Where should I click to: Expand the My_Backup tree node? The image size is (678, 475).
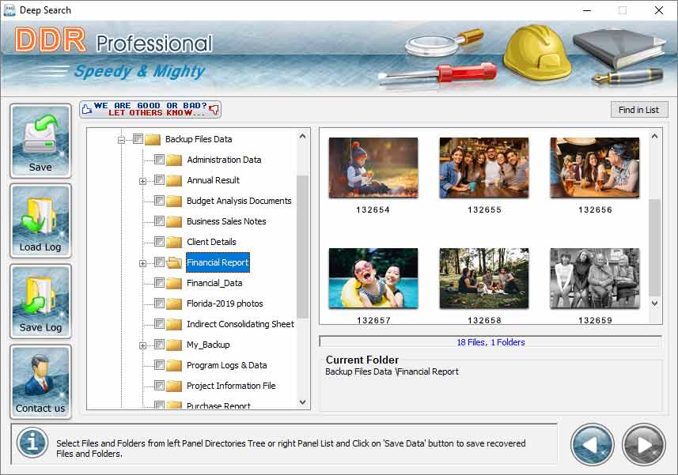142,345
